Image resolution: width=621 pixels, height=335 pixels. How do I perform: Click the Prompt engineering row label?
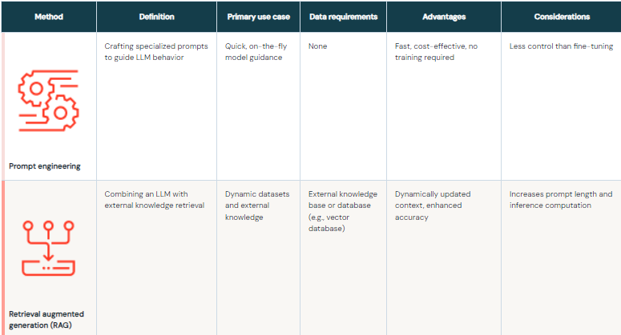(x=45, y=166)
